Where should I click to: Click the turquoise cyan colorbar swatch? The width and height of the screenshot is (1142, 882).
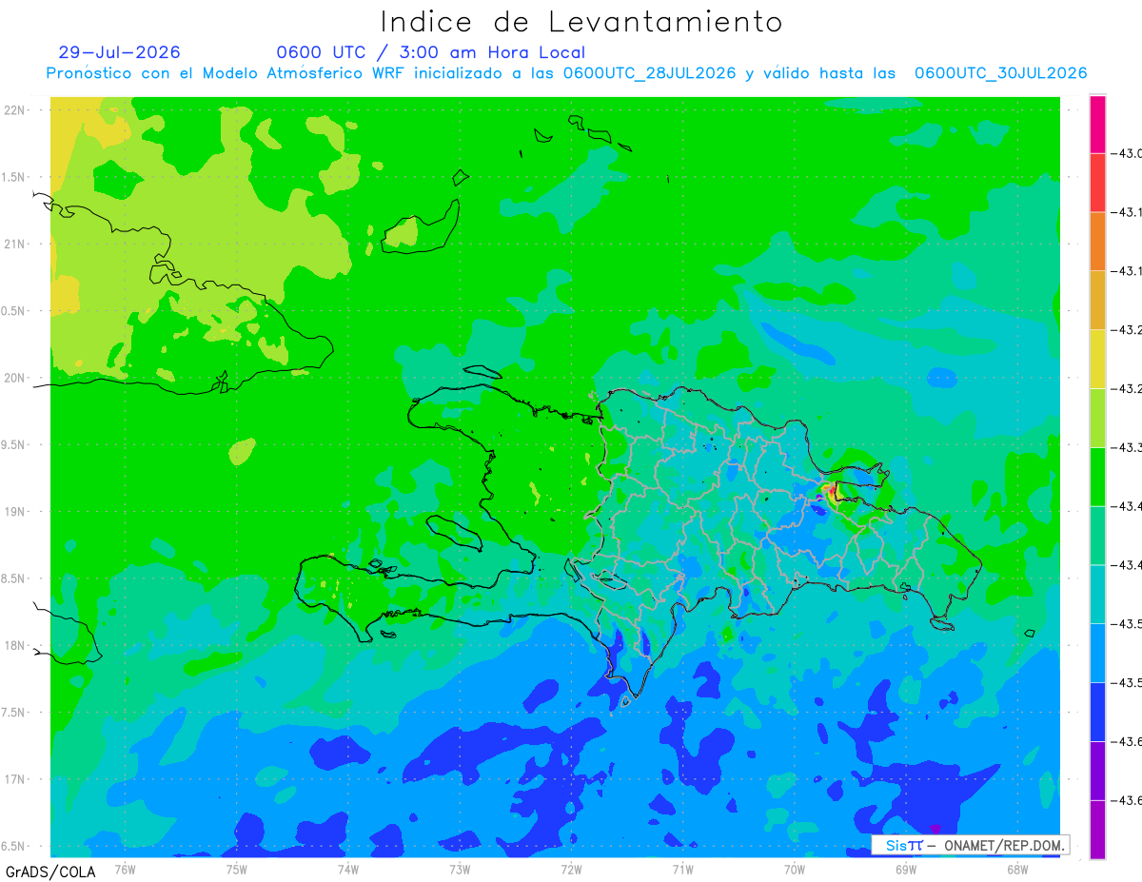(1097, 595)
